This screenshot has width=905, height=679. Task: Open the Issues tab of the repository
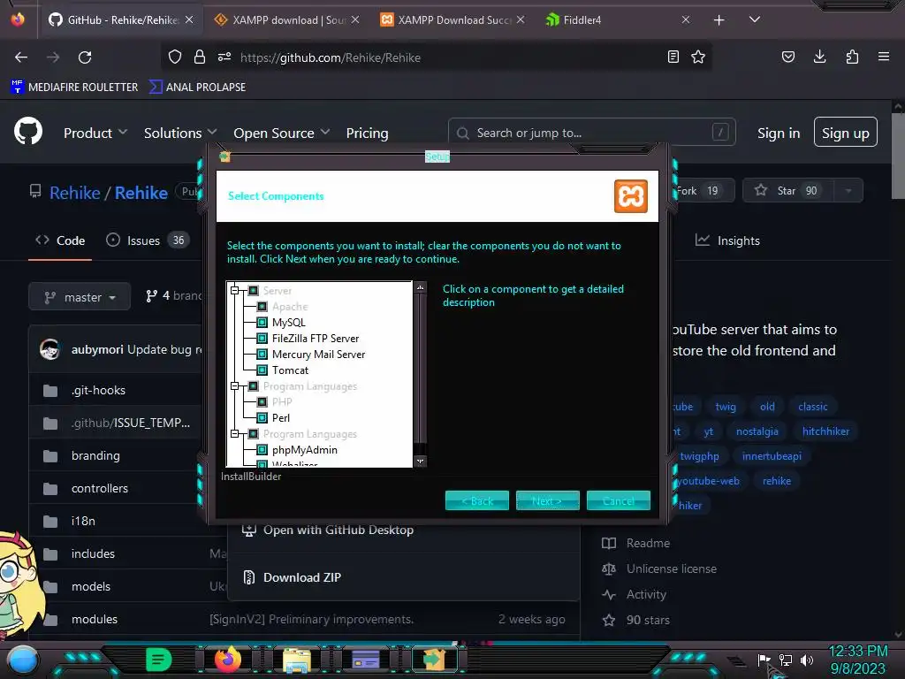click(148, 240)
